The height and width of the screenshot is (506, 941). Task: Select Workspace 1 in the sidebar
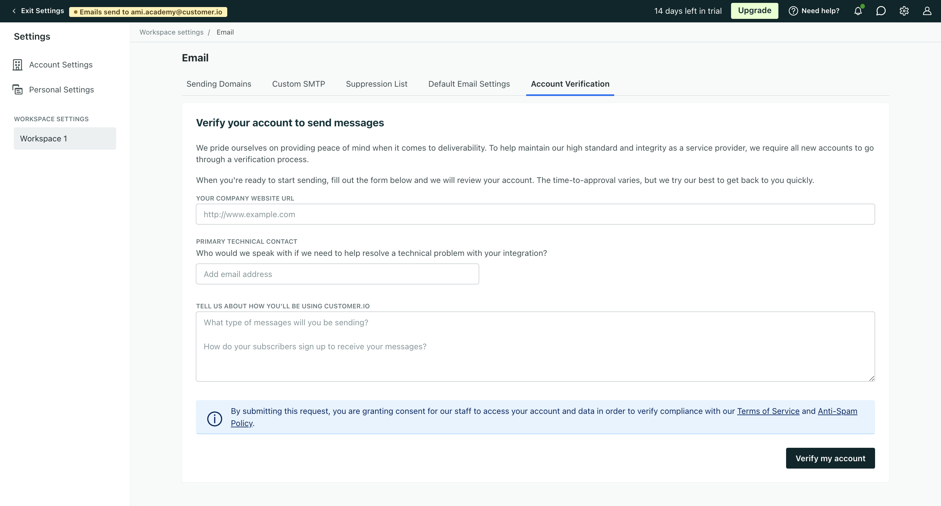coord(65,139)
